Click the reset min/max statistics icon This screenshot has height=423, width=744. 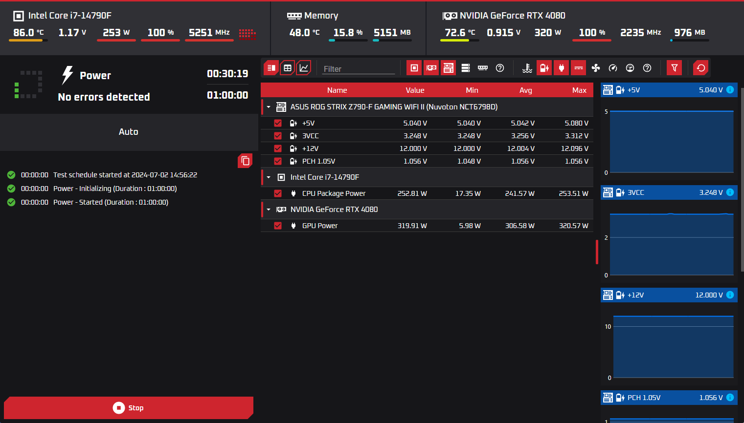click(700, 68)
